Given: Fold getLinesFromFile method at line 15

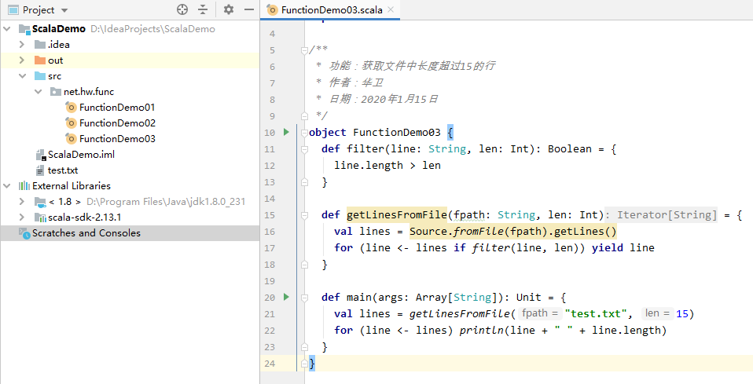Looking at the screenshot, I should pyautogui.click(x=304, y=215).
